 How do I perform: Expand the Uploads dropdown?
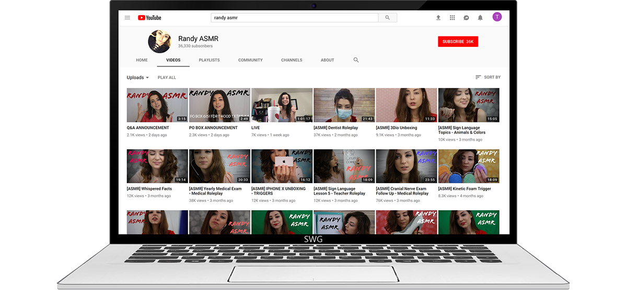coord(137,78)
